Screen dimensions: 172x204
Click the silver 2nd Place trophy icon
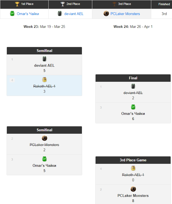tap(63, 4)
